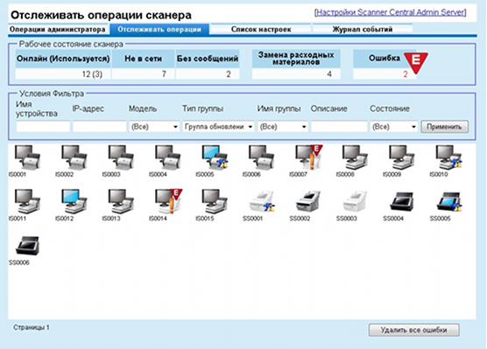
Task: Select black scanner SS0004
Action: point(402,201)
